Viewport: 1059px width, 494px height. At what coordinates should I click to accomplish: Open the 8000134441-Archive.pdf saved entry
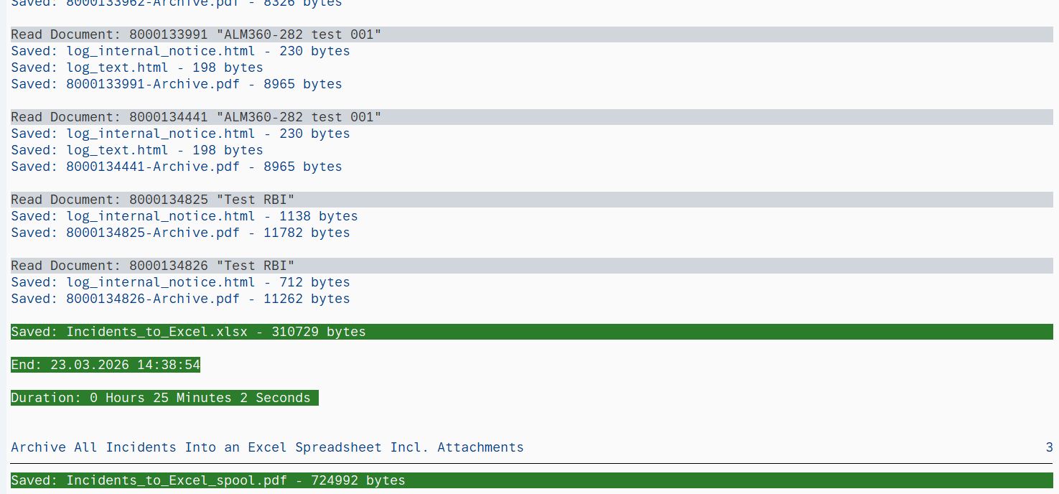click(x=152, y=167)
